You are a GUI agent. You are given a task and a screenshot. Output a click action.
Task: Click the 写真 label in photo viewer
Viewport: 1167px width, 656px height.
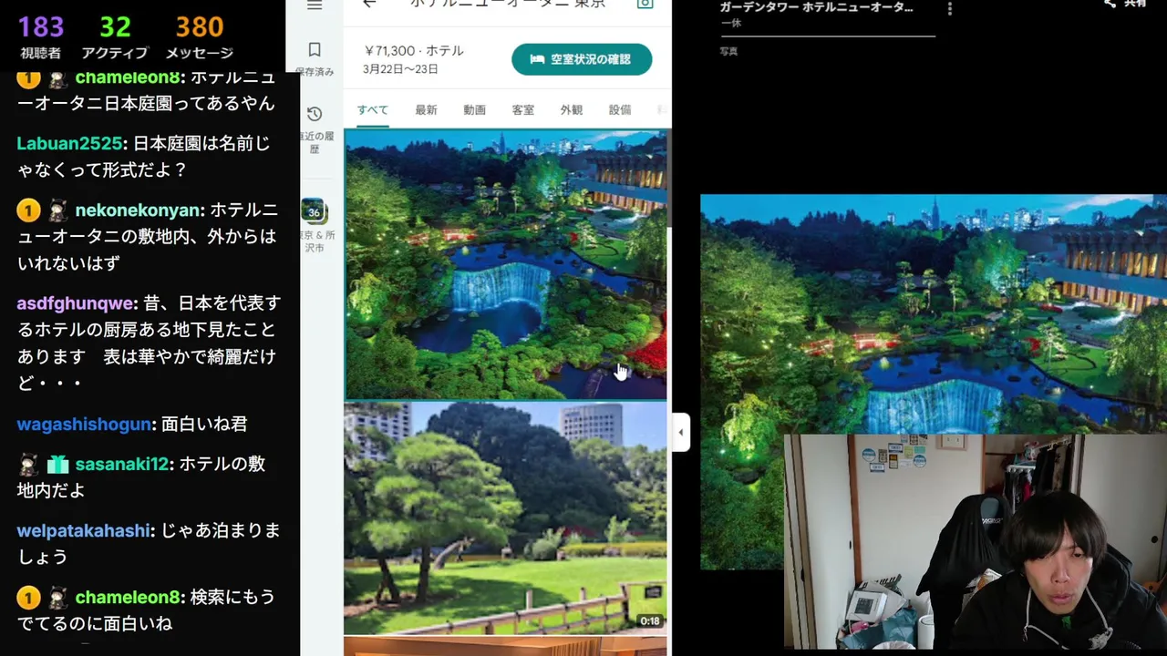(728, 52)
